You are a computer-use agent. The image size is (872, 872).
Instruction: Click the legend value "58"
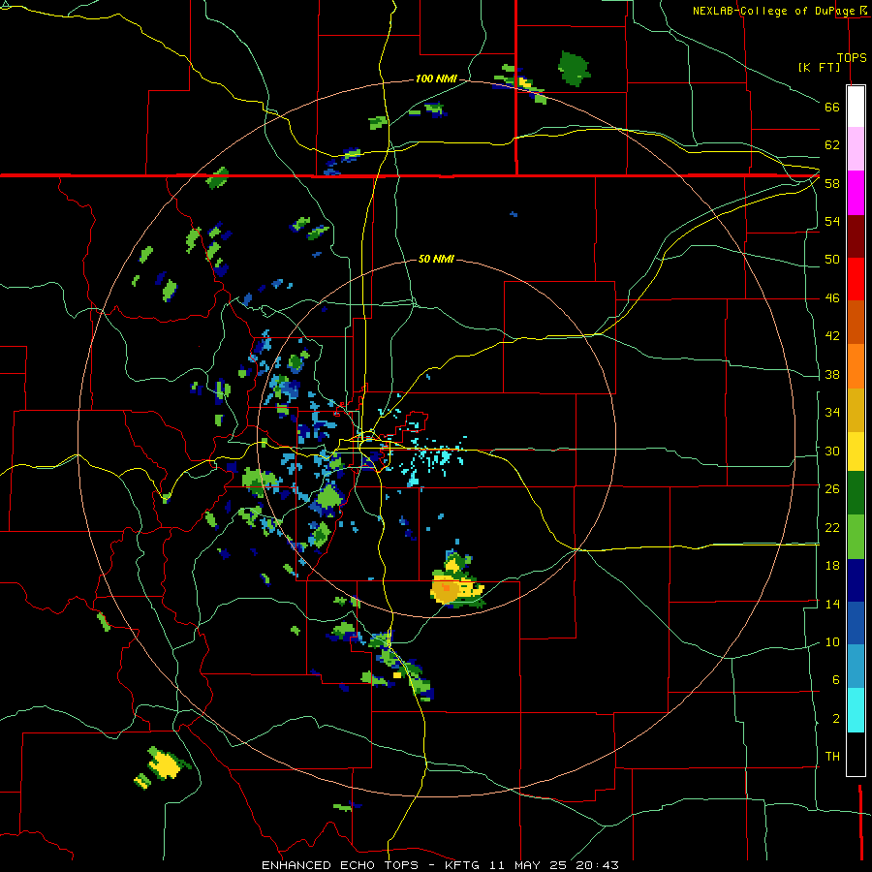tap(832, 183)
